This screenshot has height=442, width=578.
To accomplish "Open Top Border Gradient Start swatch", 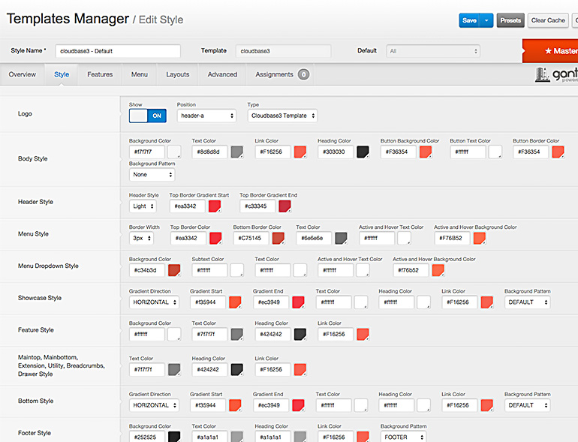I will [215, 206].
